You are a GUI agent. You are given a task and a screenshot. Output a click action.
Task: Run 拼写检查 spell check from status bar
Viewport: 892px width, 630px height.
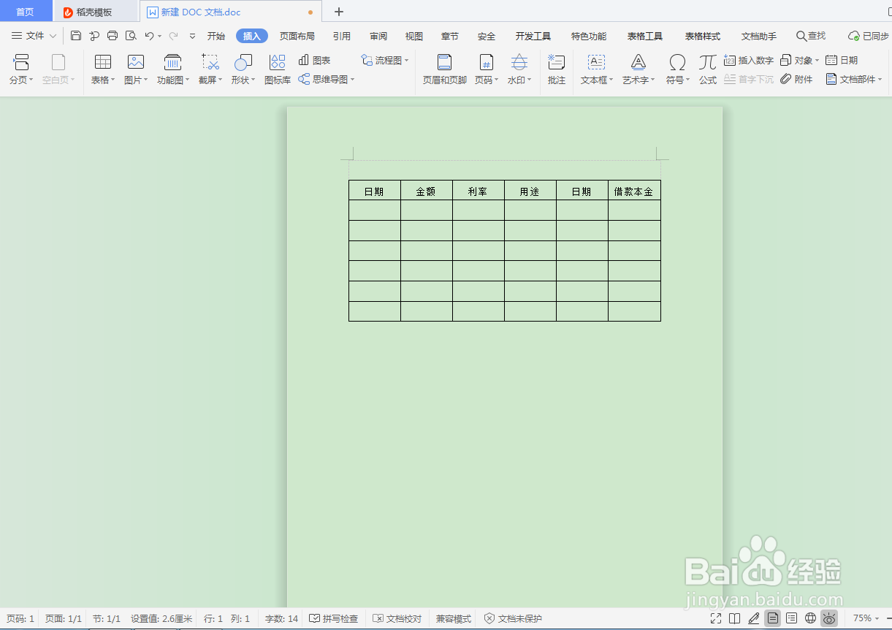(x=334, y=618)
